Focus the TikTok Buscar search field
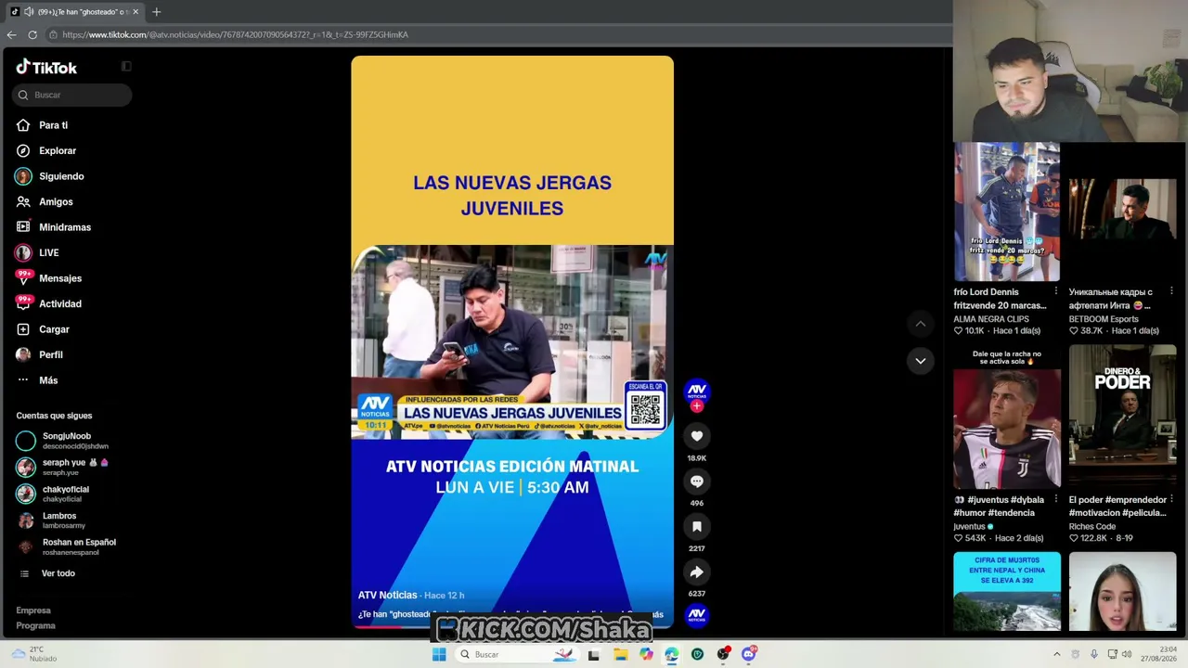The height and width of the screenshot is (668, 1188). [x=72, y=95]
